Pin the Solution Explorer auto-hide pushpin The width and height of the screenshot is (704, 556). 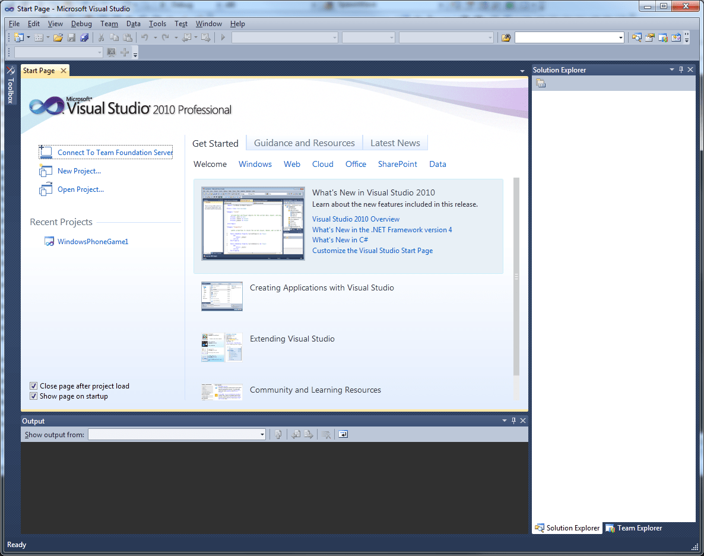(681, 69)
